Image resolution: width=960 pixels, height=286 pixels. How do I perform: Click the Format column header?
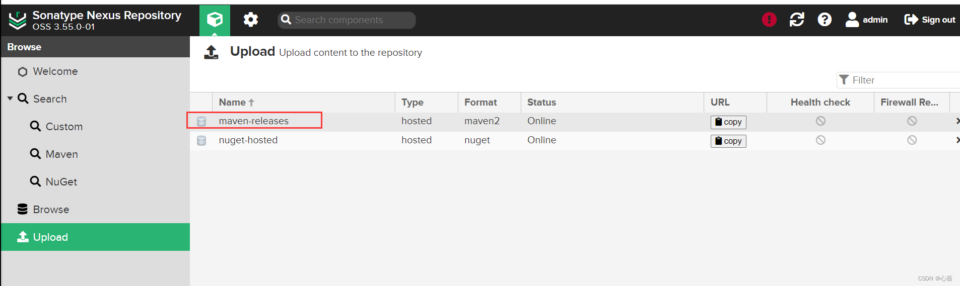tap(490, 103)
